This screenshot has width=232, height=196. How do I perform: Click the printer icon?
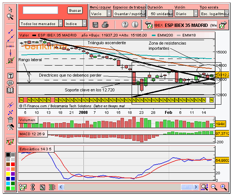tap(105, 25)
